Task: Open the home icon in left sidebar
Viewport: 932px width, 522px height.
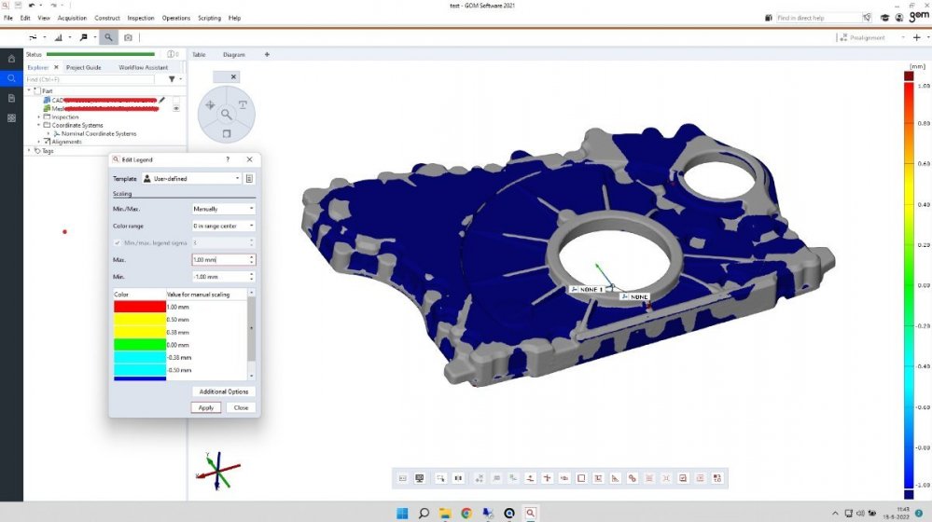Action: [x=11, y=59]
